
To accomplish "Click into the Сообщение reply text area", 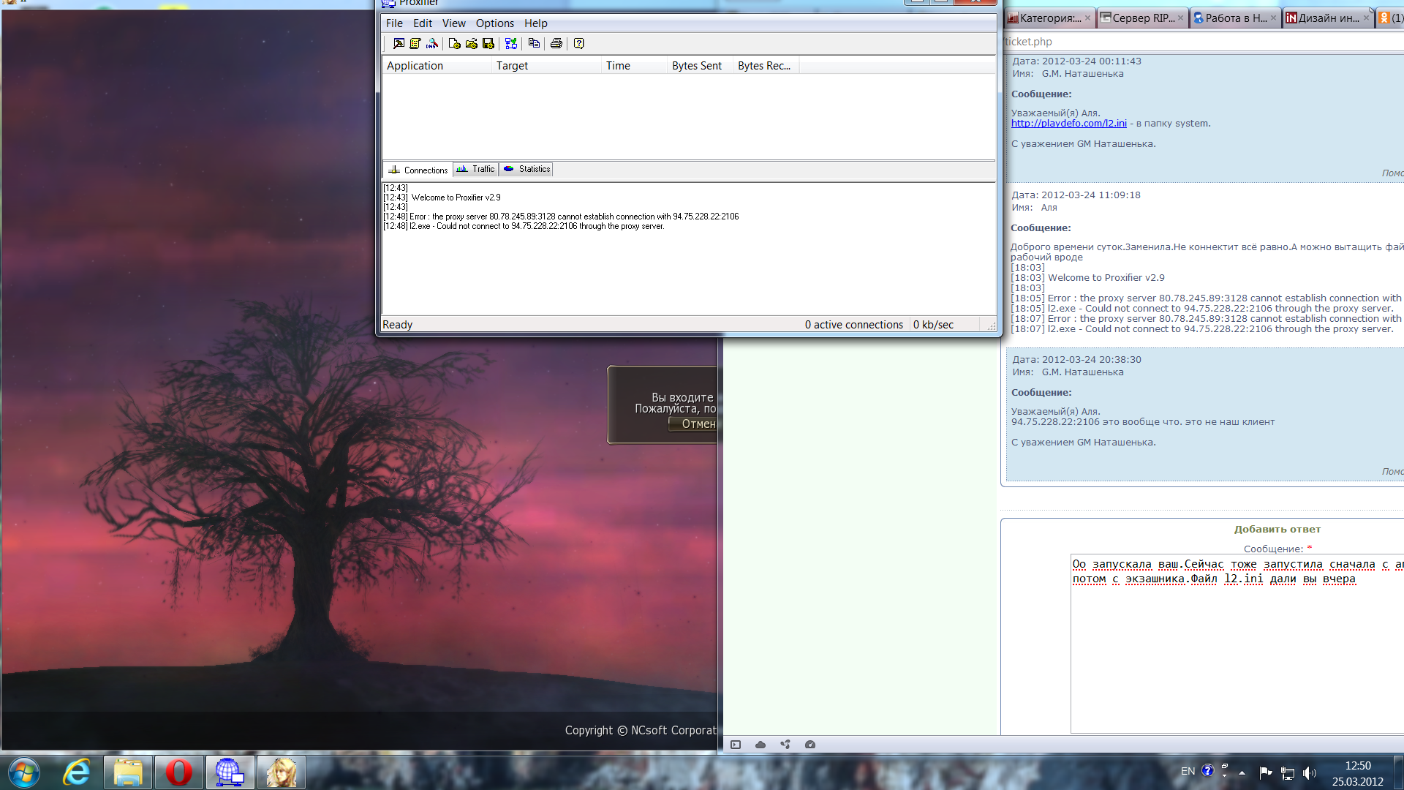I will pos(1237,644).
